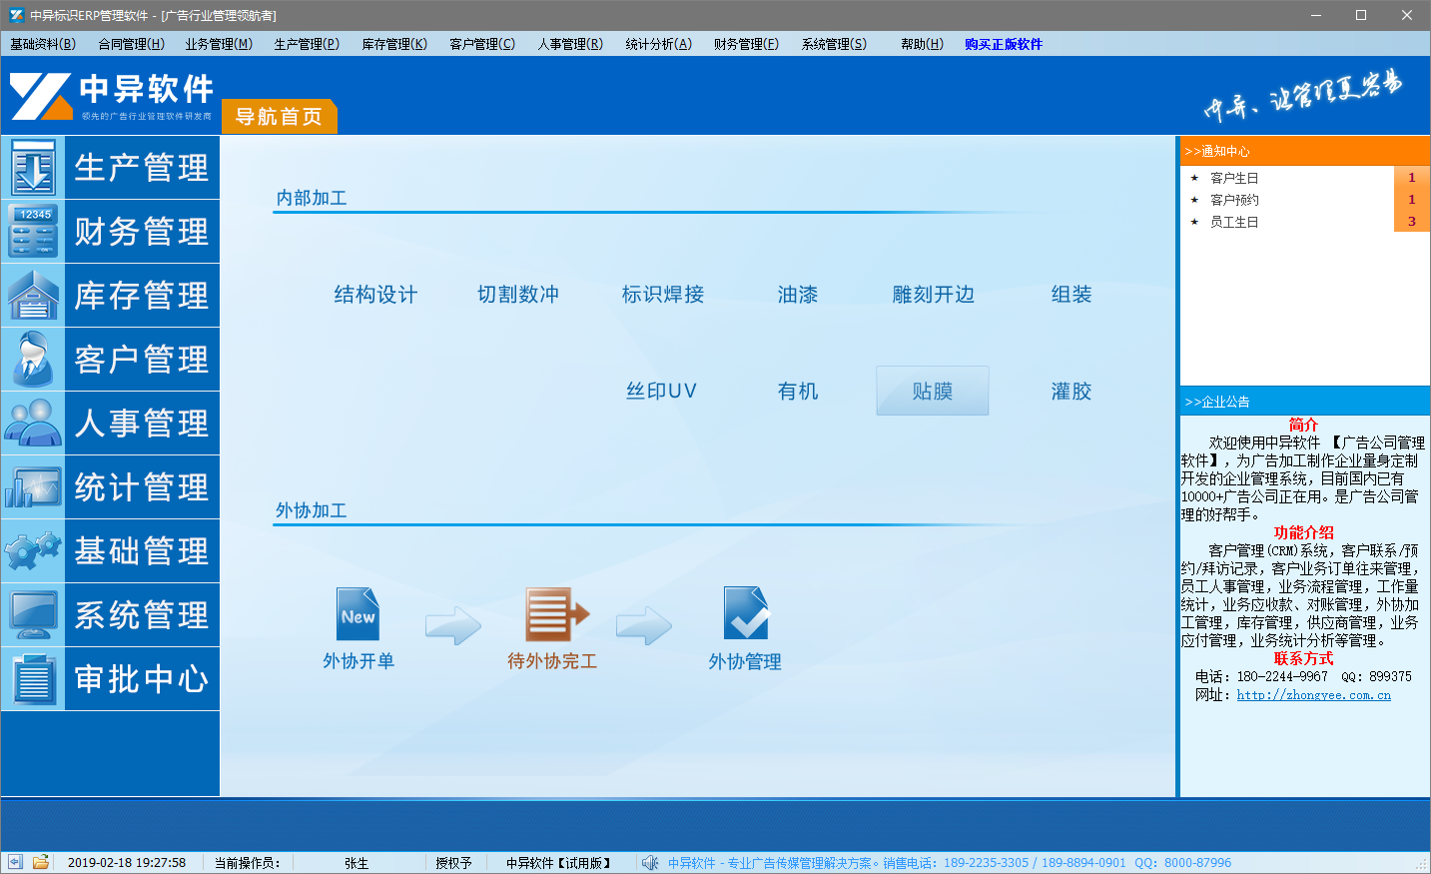Click the 外协开单 New document icon
Screen dimensions: 1431x874
click(x=358, y=614)
